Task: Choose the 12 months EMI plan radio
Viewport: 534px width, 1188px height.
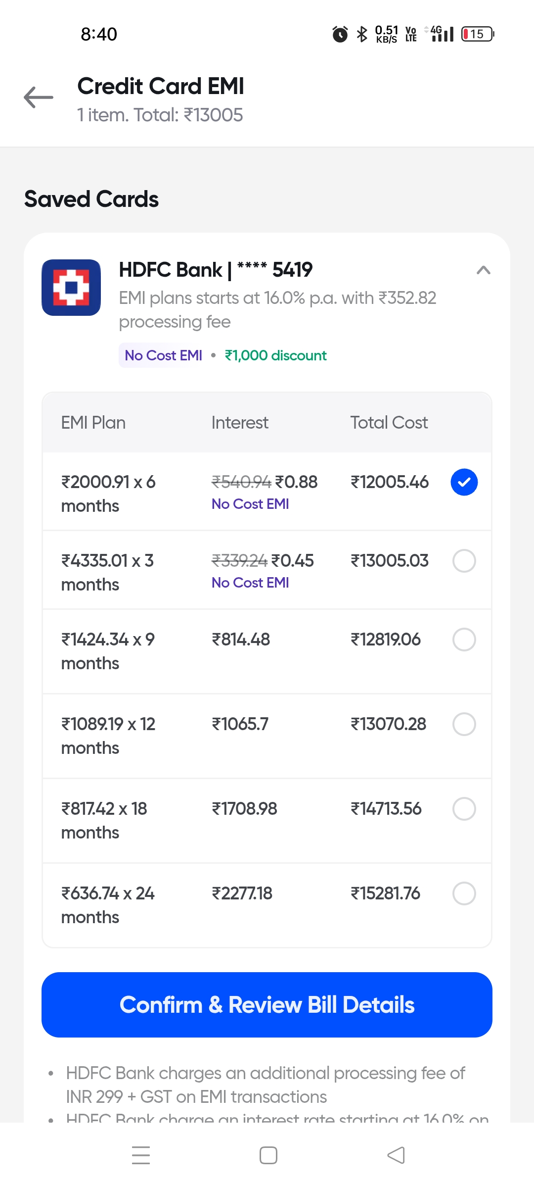Action: [x=464, y=724]
